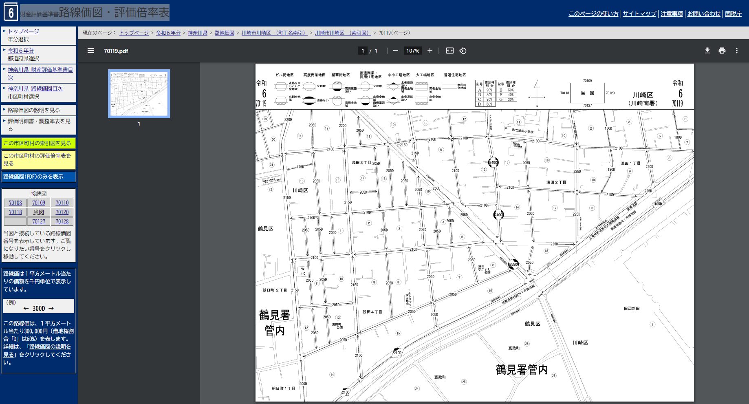Click 神奈川県 in the breadcrumb

(198, 33)
